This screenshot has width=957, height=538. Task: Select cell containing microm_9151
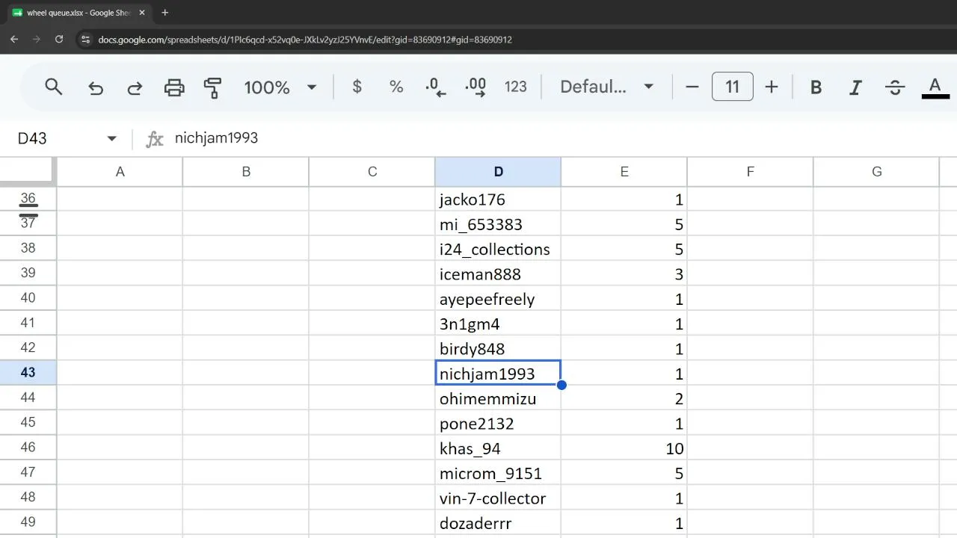tap(498, 473)
